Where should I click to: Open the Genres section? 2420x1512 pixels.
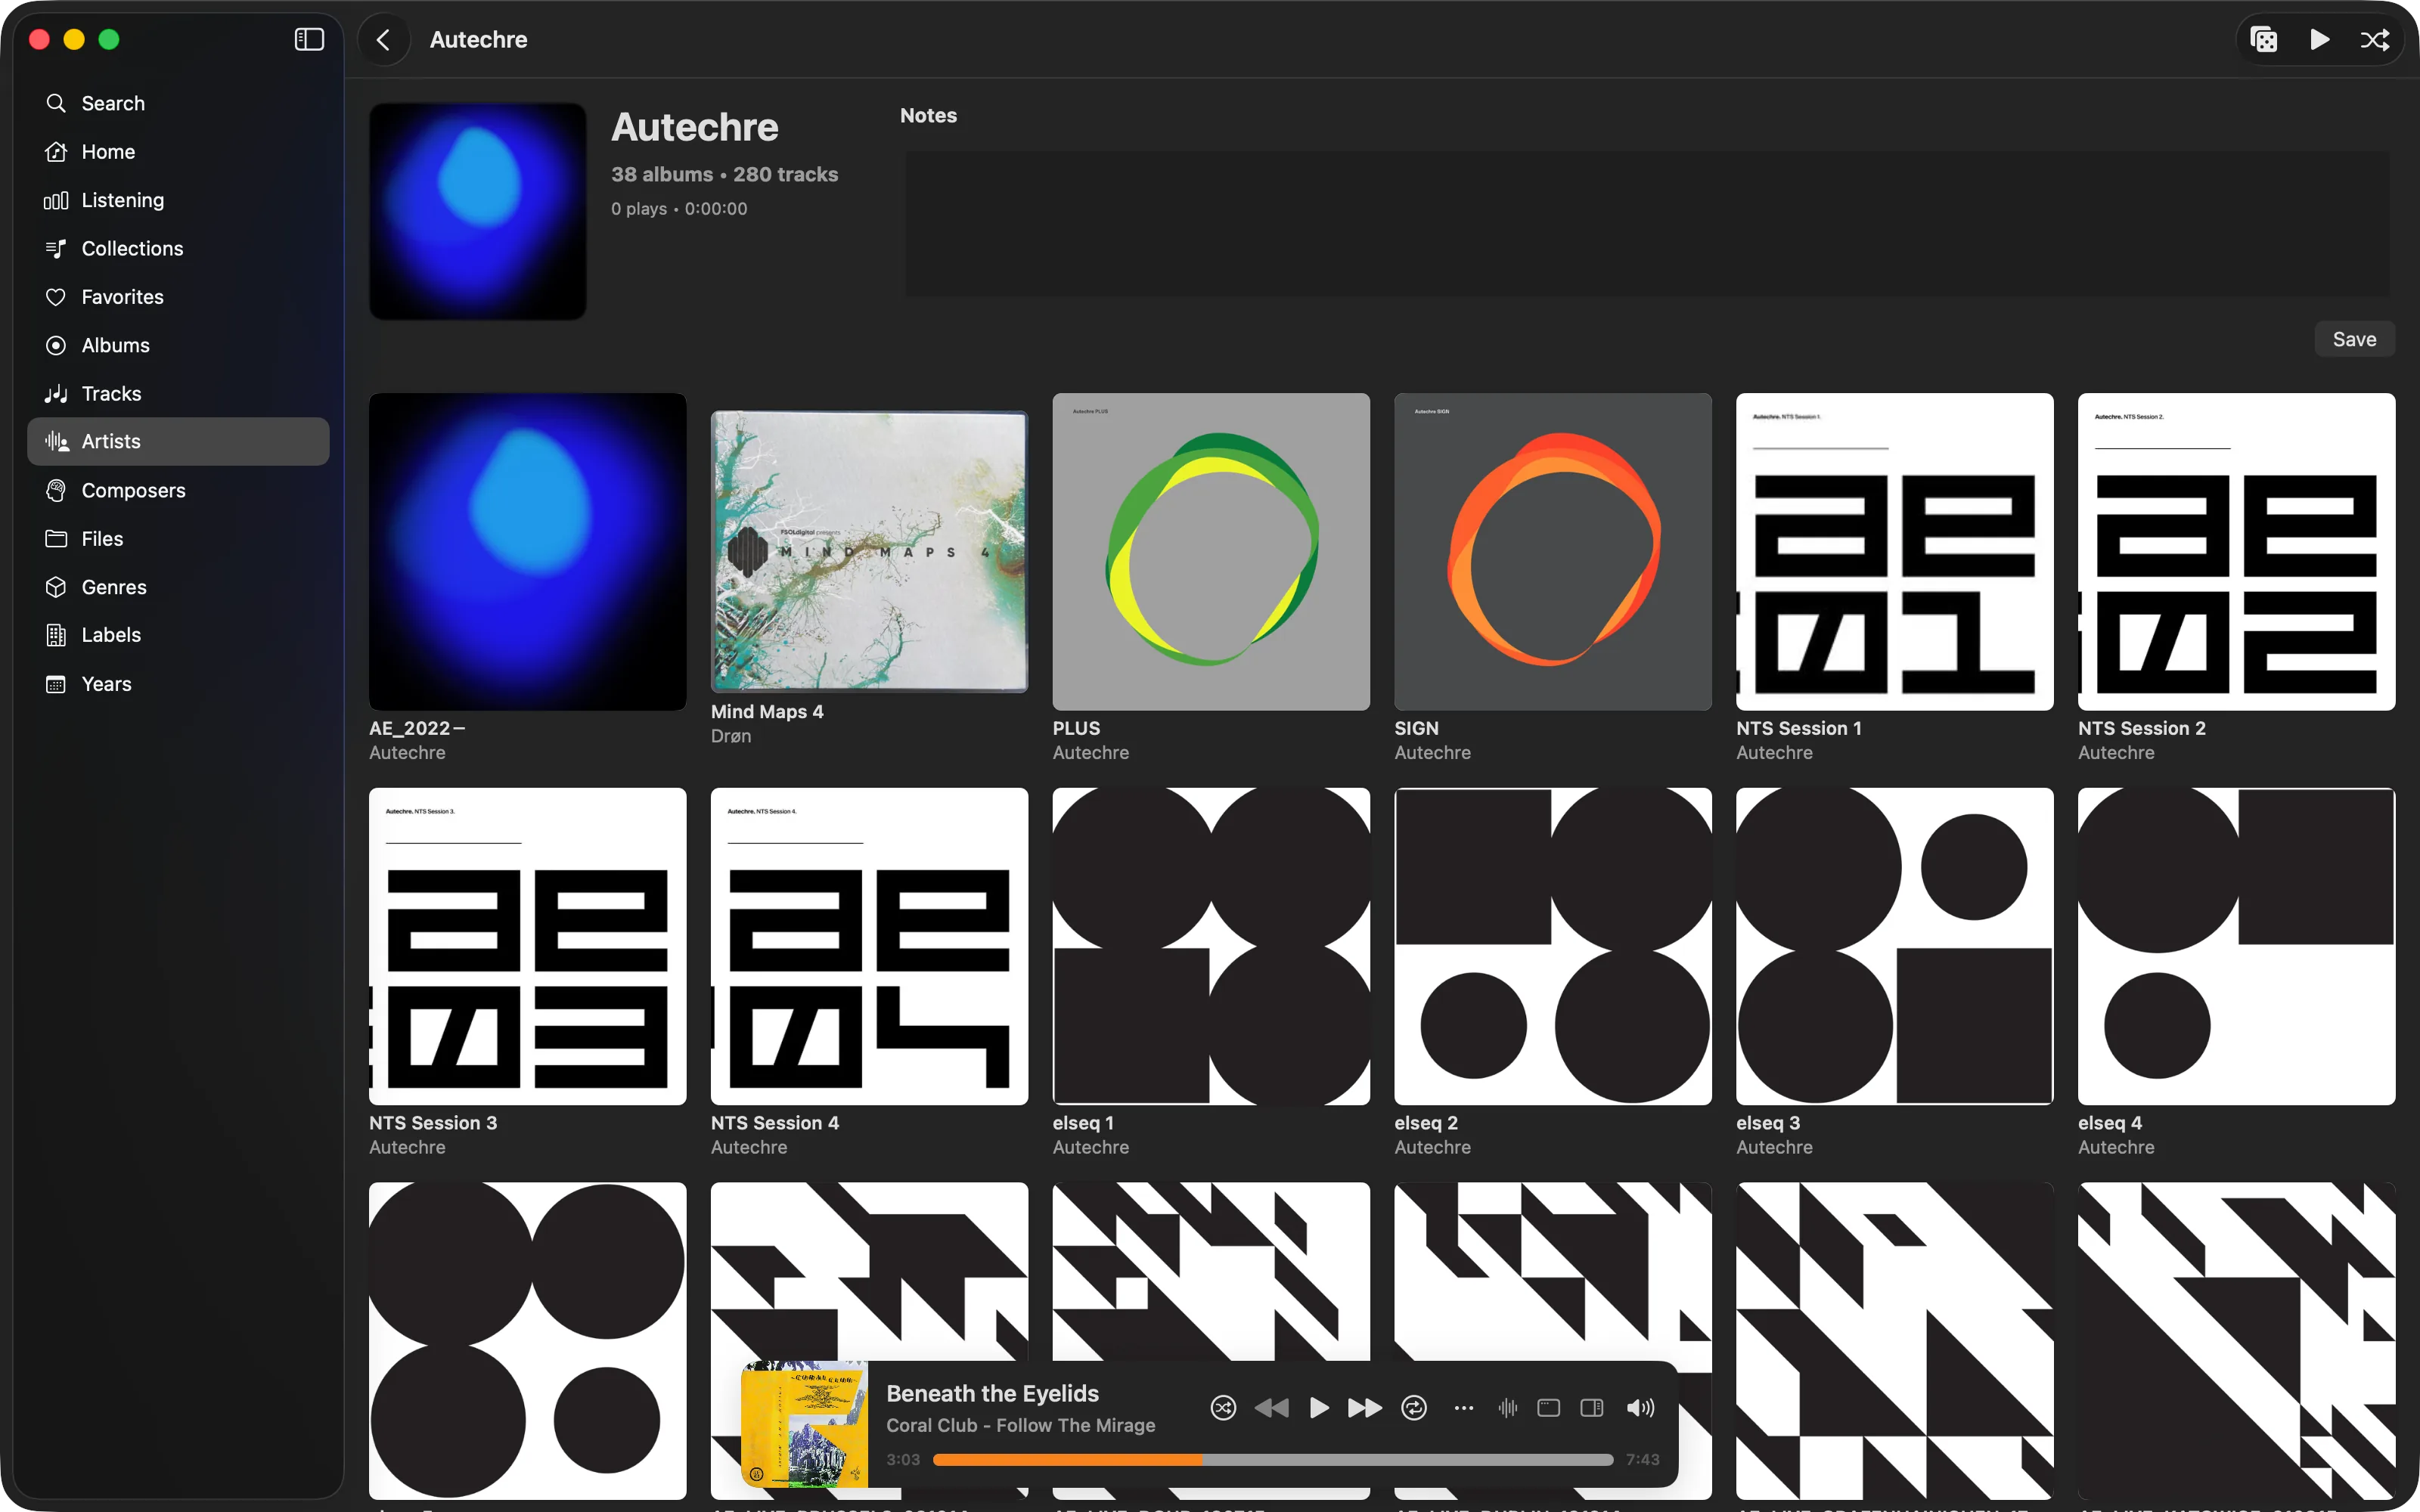point(178,587)
